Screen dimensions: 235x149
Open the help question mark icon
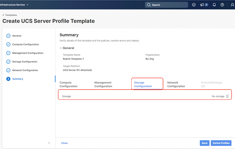222,5
